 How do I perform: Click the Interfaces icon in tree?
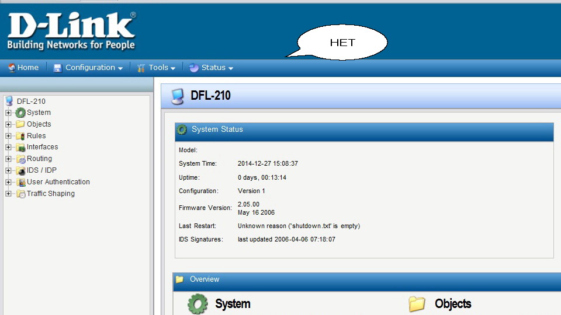pos(20,147)
